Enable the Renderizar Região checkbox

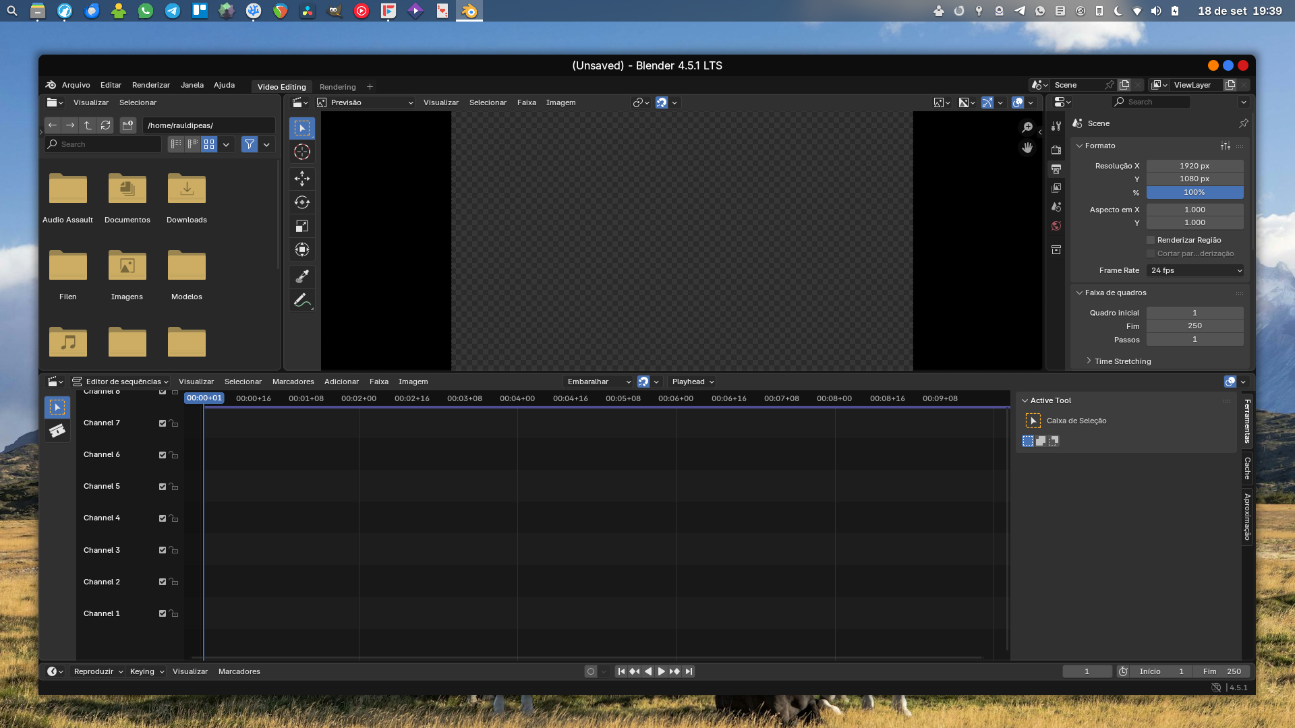tap(1150, 240)
